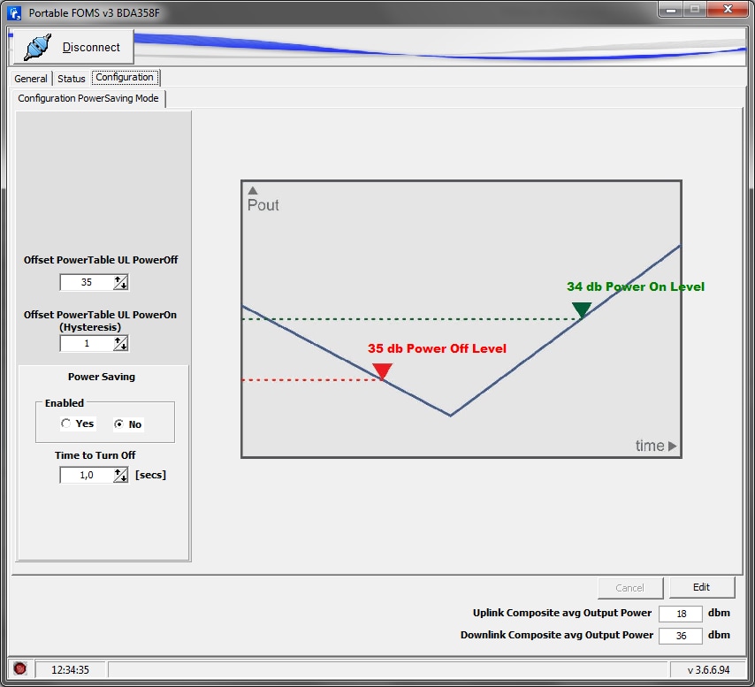The image size is (755, 687).
Task: Click the Cancel button
Action: (629, 588)
